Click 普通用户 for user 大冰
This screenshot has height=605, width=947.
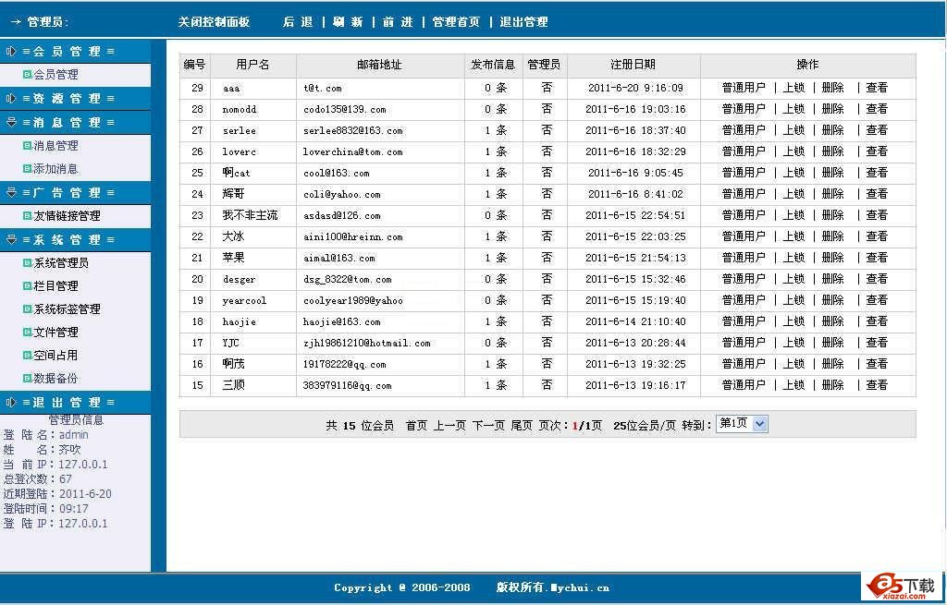coord(744,236)
